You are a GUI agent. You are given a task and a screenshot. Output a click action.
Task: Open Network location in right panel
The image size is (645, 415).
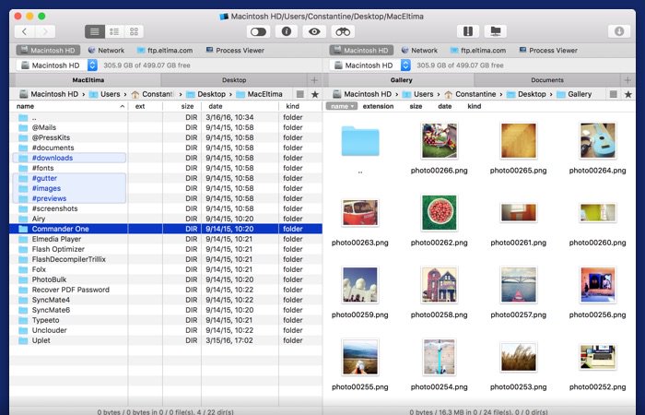(x=419, y=50)
